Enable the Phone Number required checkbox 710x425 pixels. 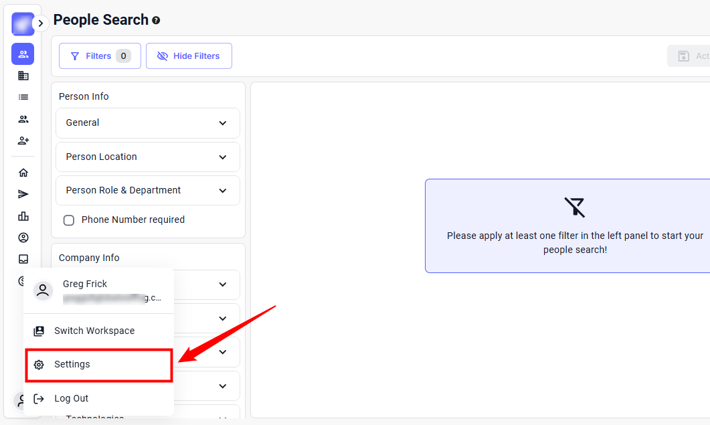pyautogui.click(x=68, y=220)
